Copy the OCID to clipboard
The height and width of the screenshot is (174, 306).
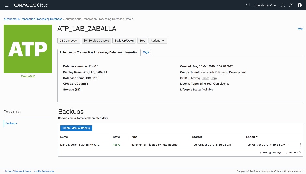tap(214, 78)
